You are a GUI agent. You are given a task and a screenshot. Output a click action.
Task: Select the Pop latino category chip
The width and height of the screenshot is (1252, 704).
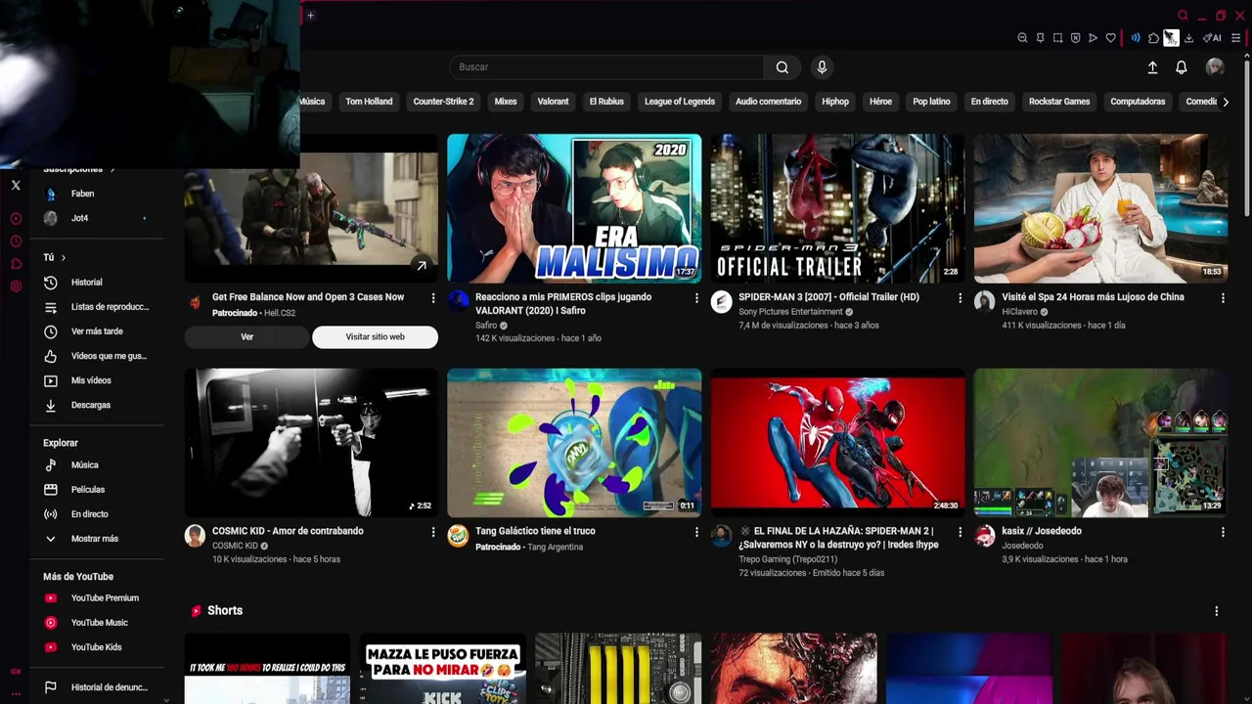(x=931, y=102)
